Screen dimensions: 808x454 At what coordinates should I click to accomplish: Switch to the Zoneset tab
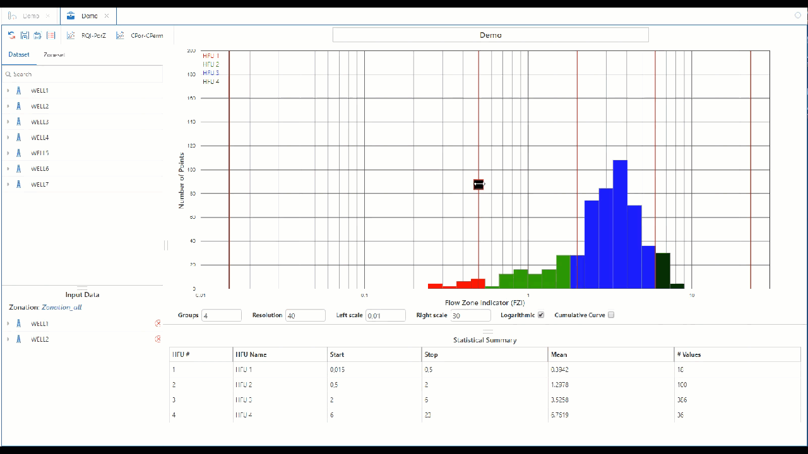click(54, 55)
